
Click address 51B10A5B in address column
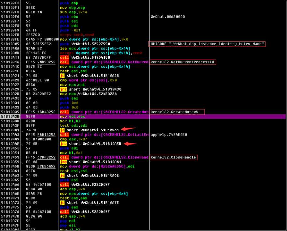coord(10,166)
